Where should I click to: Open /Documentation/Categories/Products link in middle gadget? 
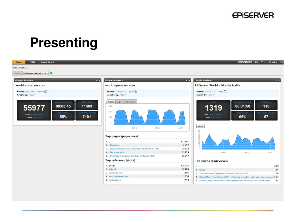(x=134, y=149)
